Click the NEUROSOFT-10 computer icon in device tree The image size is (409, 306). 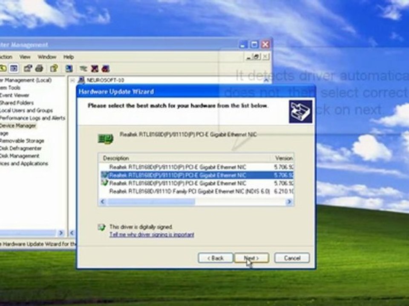[81, 80]
